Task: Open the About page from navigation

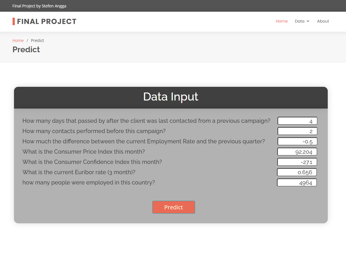Action: [323, 21]
